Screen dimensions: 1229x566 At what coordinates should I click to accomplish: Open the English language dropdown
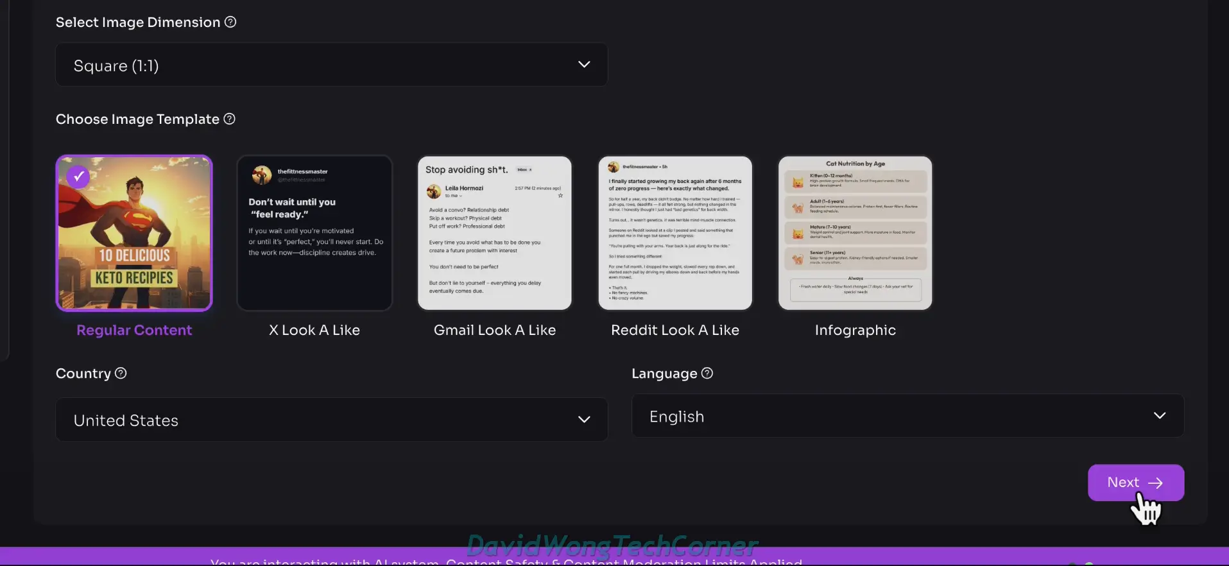[907, 416]
